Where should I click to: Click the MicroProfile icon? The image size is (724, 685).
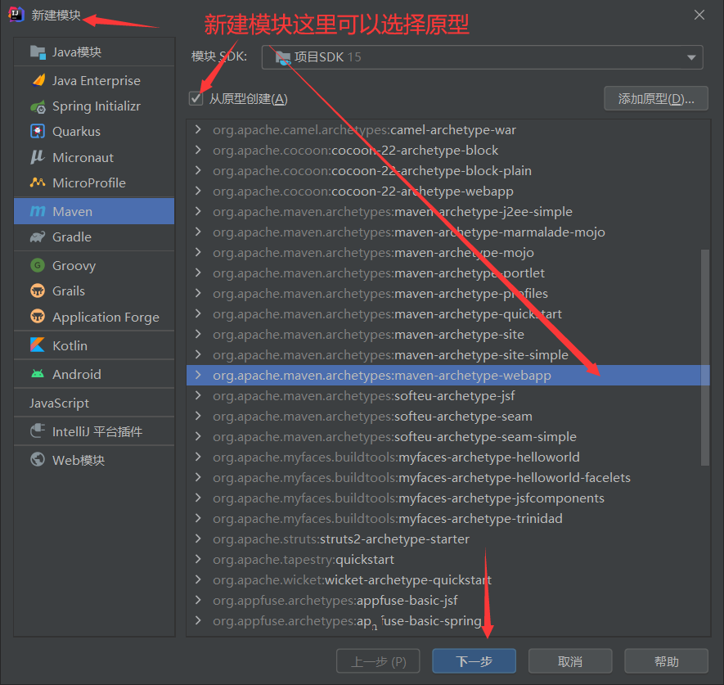[38, 183]
